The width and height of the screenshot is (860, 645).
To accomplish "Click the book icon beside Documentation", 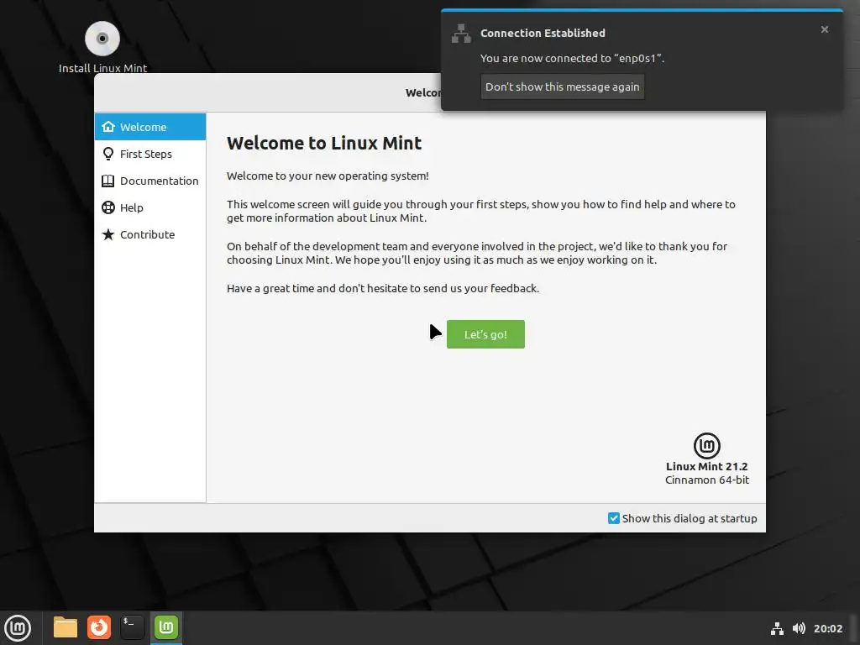I will click(108, 181).
